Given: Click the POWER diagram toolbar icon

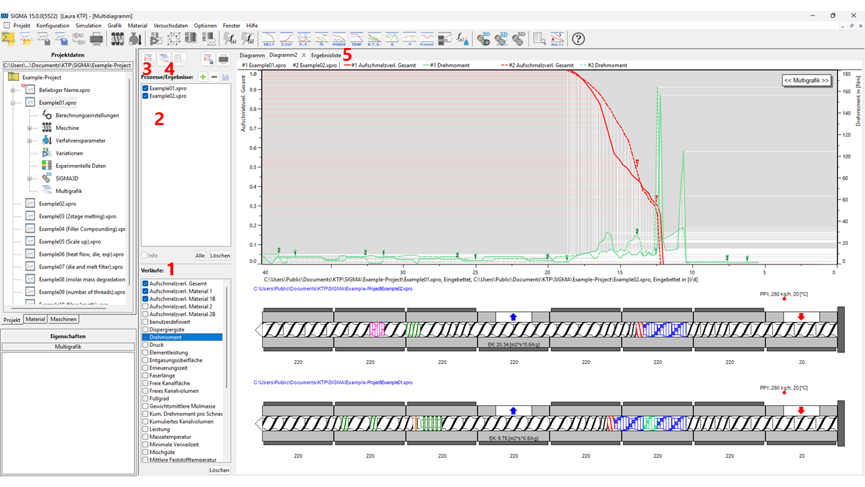Looking at the screenshot, I should [339, 39].
